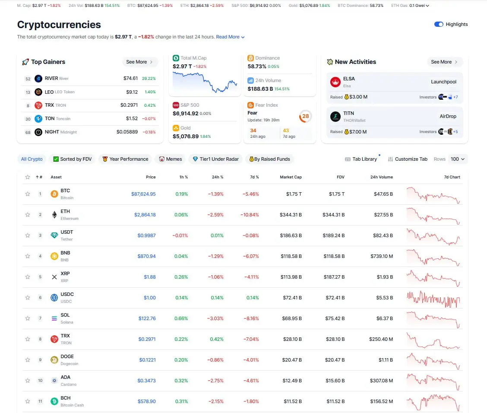The image size is (487, 413).
Task: Star BNB as favorite
Action: point(28,256)
